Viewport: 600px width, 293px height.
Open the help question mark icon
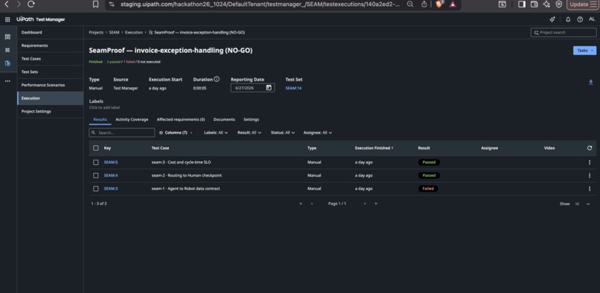coord(580,19)
